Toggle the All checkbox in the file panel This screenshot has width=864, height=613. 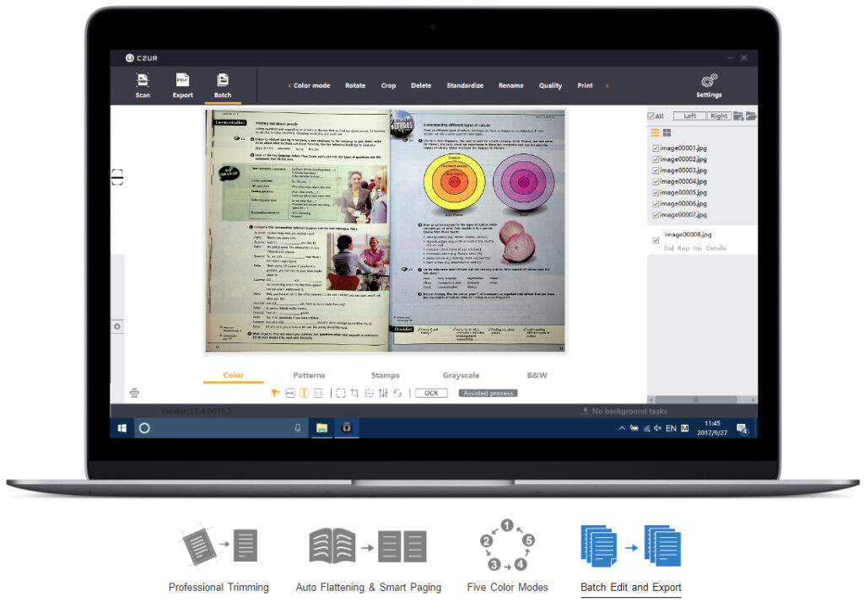tap(651, 116)
